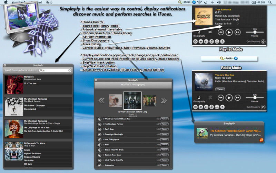Clear the search field text
Viewport: 276px width, 173px height.
click(x=70, y=70)
